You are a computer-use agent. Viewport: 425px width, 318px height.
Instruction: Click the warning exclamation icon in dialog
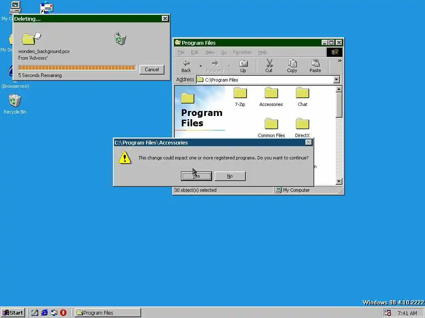pyautogui.click(x=125, y=158)
